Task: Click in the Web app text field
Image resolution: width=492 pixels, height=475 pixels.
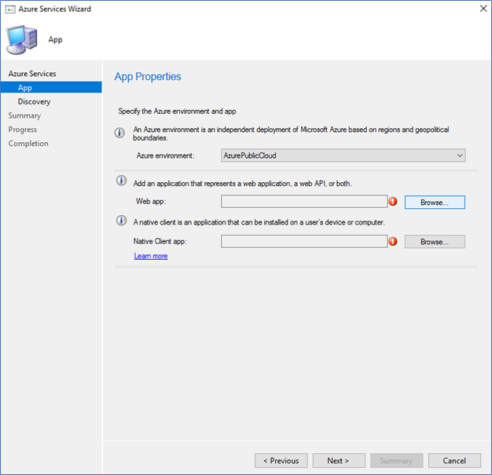Action: [x=304, y=201]
